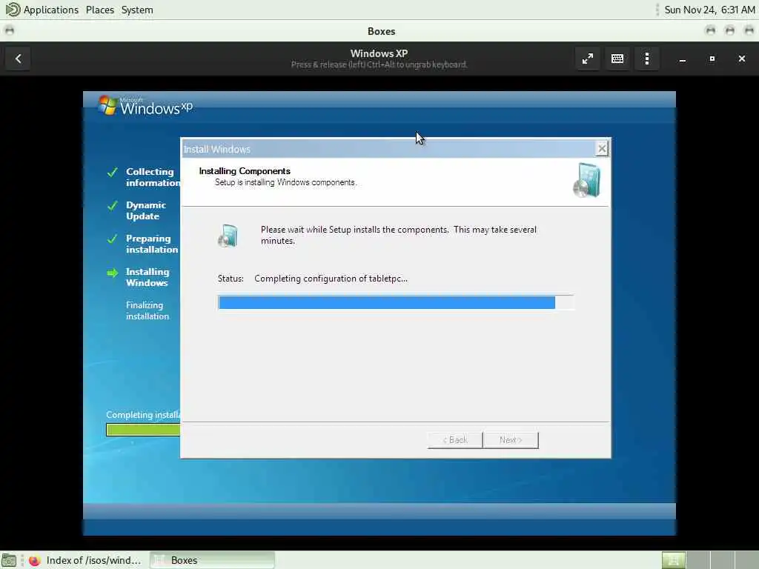Click the disabled Next button

(x=511, y=440)
